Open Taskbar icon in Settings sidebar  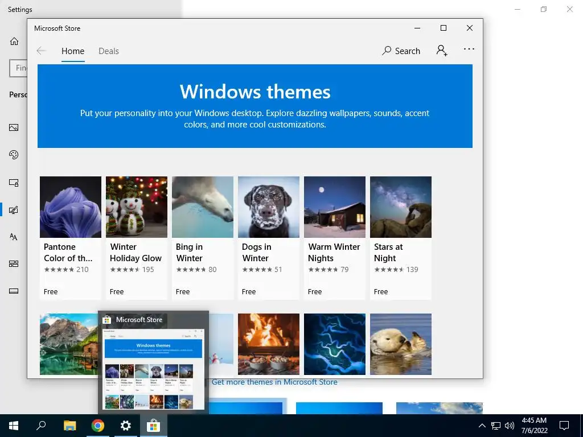pos(14,291)
